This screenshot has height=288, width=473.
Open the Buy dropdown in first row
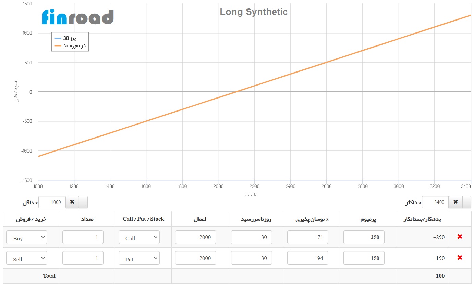coord(27,237)
